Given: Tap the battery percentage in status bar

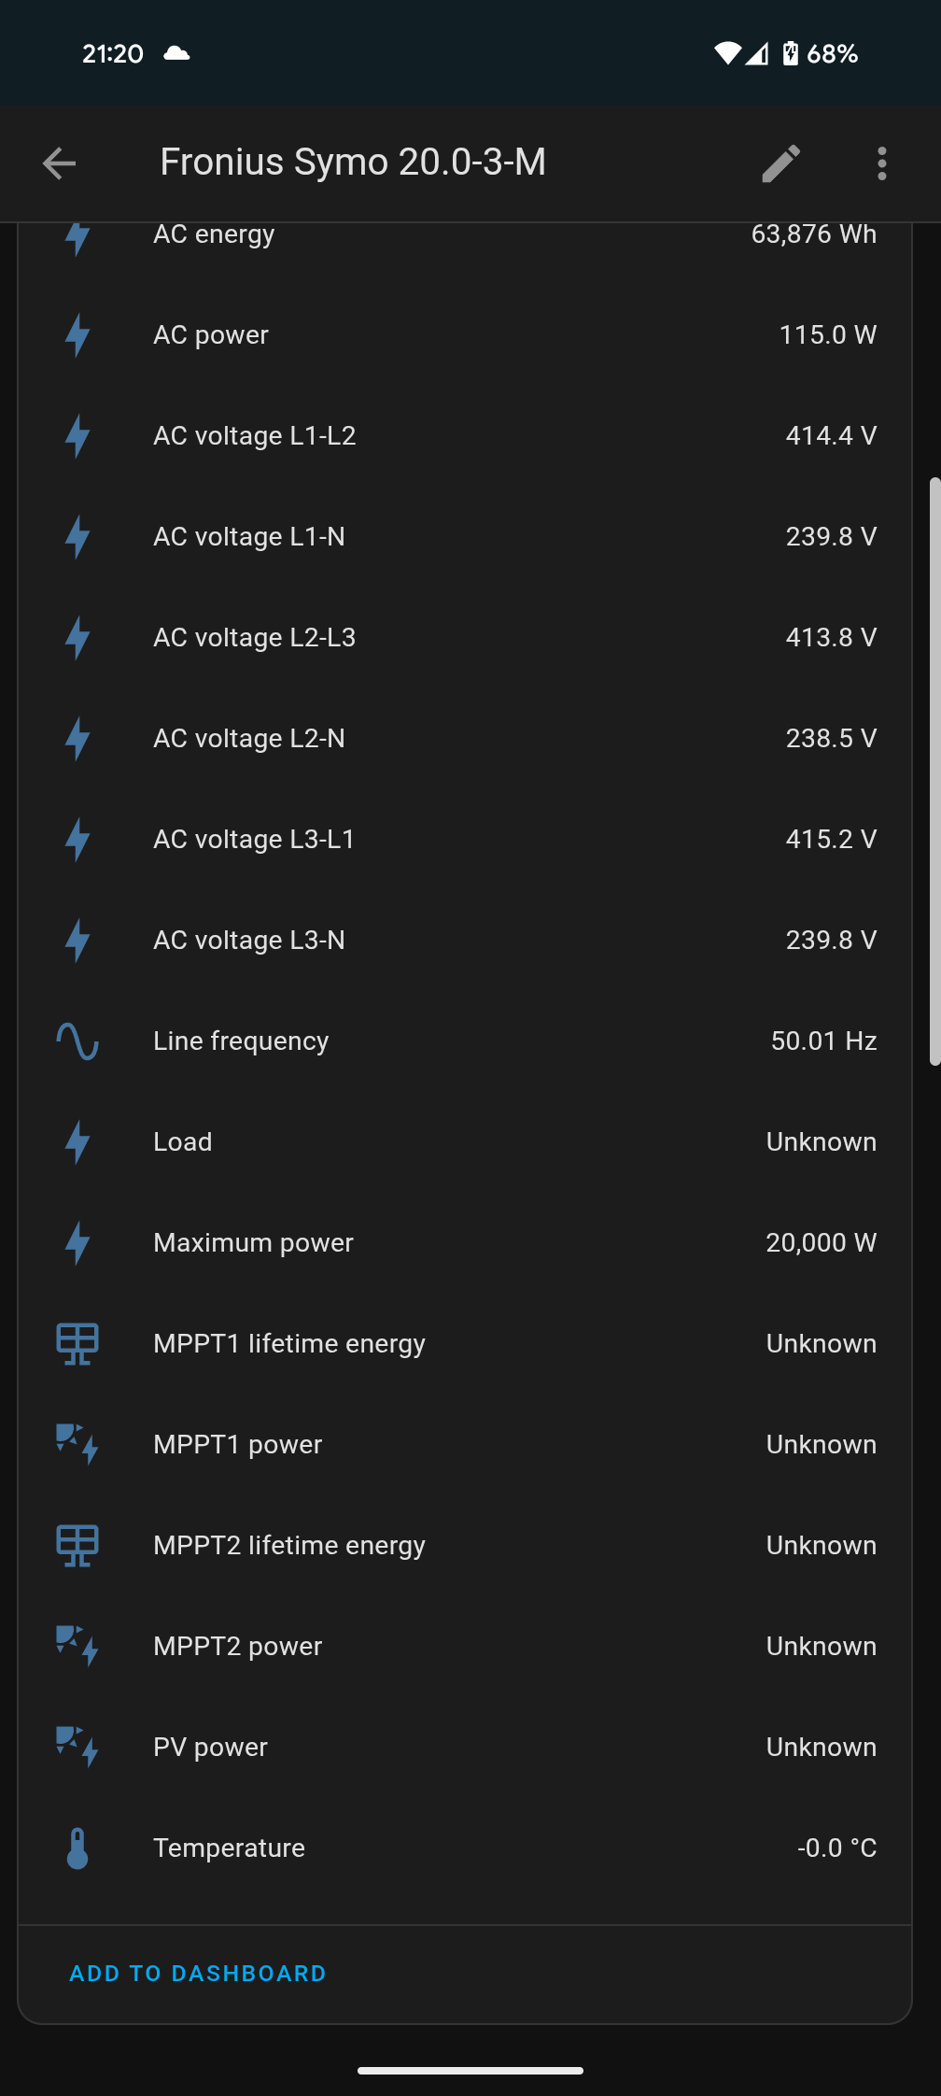Looking at the screenshot, I should [832, 54].
